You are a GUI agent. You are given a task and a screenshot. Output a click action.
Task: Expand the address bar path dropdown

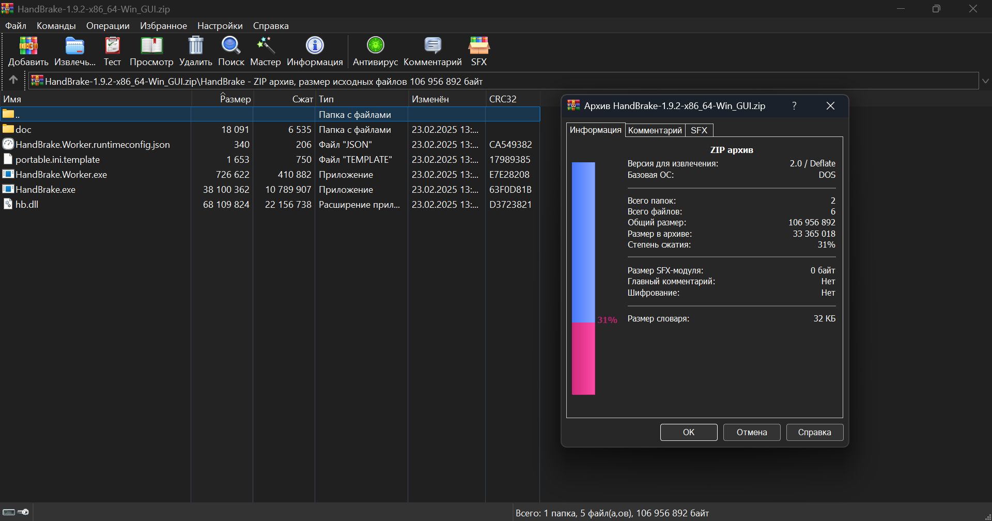tap(985, 81)
